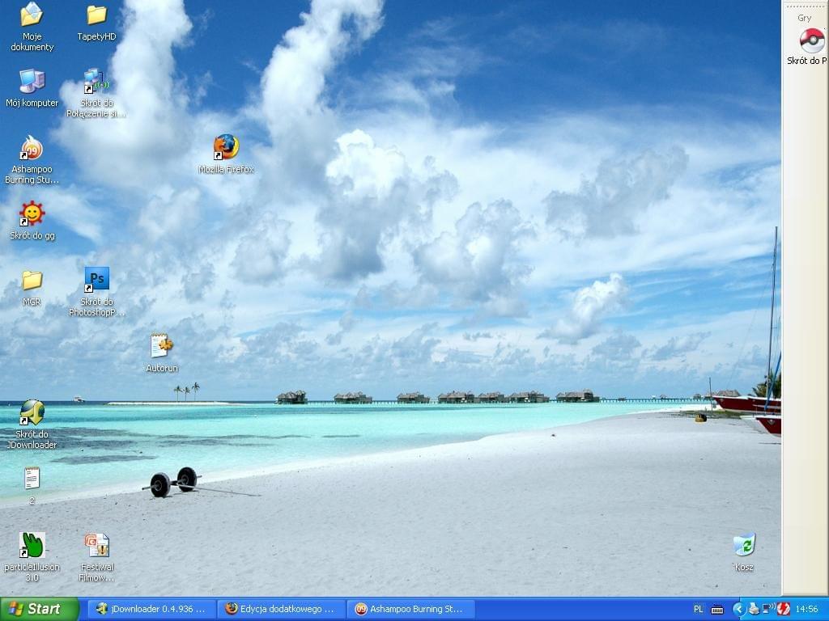
Task: Open the red lightning tray icon
Action: [x=784, y=610]
